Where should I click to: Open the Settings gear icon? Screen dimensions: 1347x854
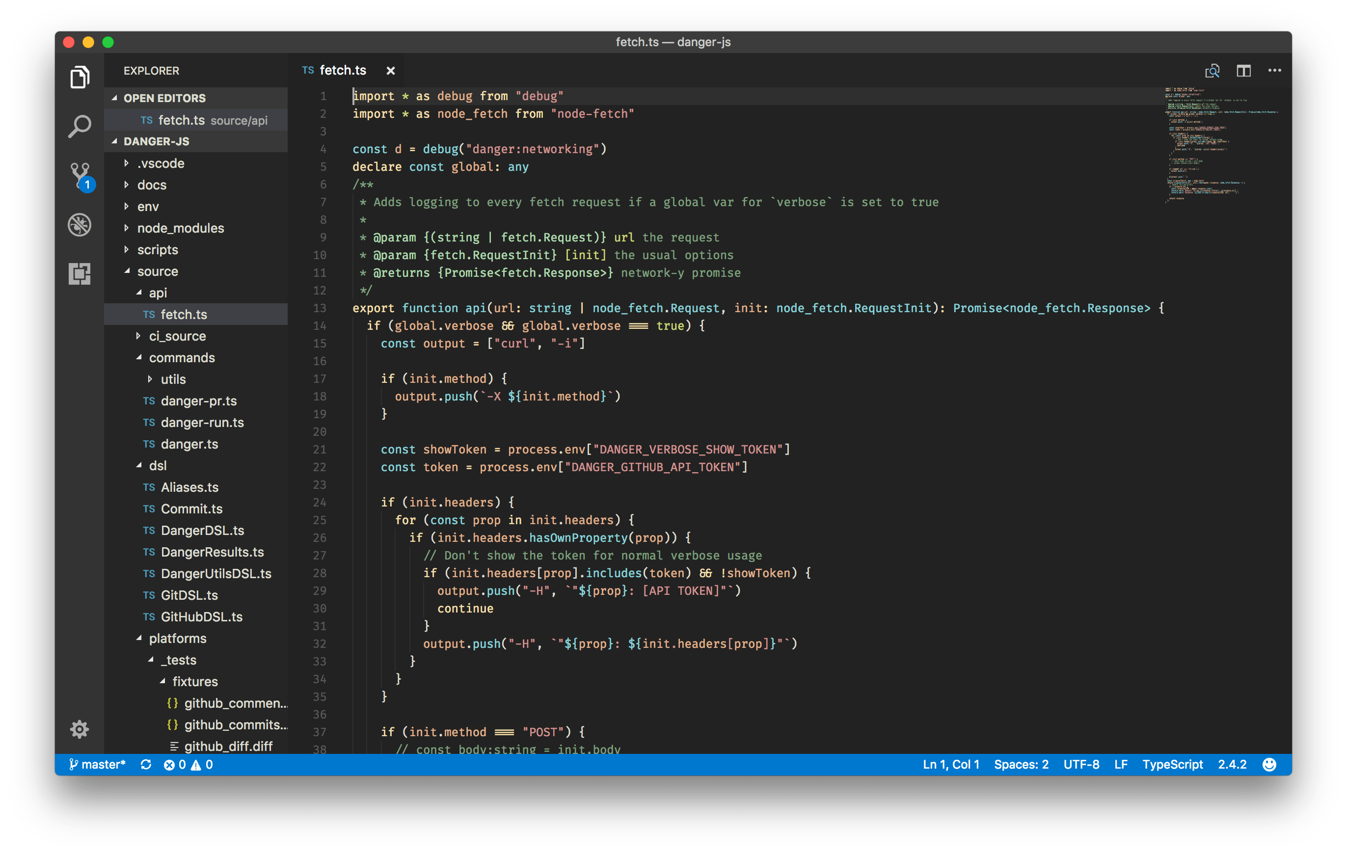coord(80,729)
